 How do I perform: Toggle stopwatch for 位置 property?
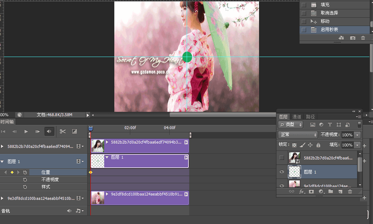pos(25,172)
